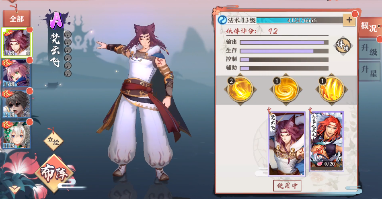Open the 布阵 formation button
Screen dimensions: 382x199
pos(54,173)
